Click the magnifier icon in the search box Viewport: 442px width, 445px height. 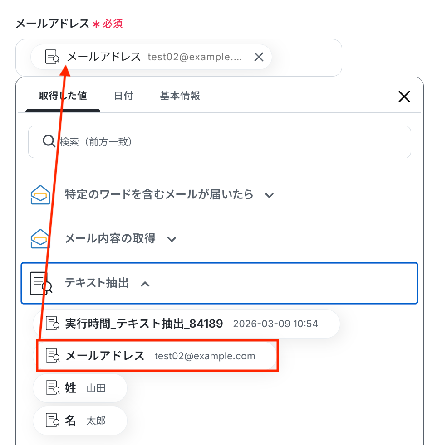pyautogui.click(x=49, y=141)
